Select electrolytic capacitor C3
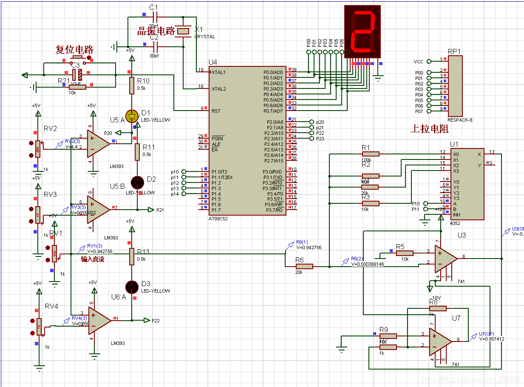 point(77,74)
